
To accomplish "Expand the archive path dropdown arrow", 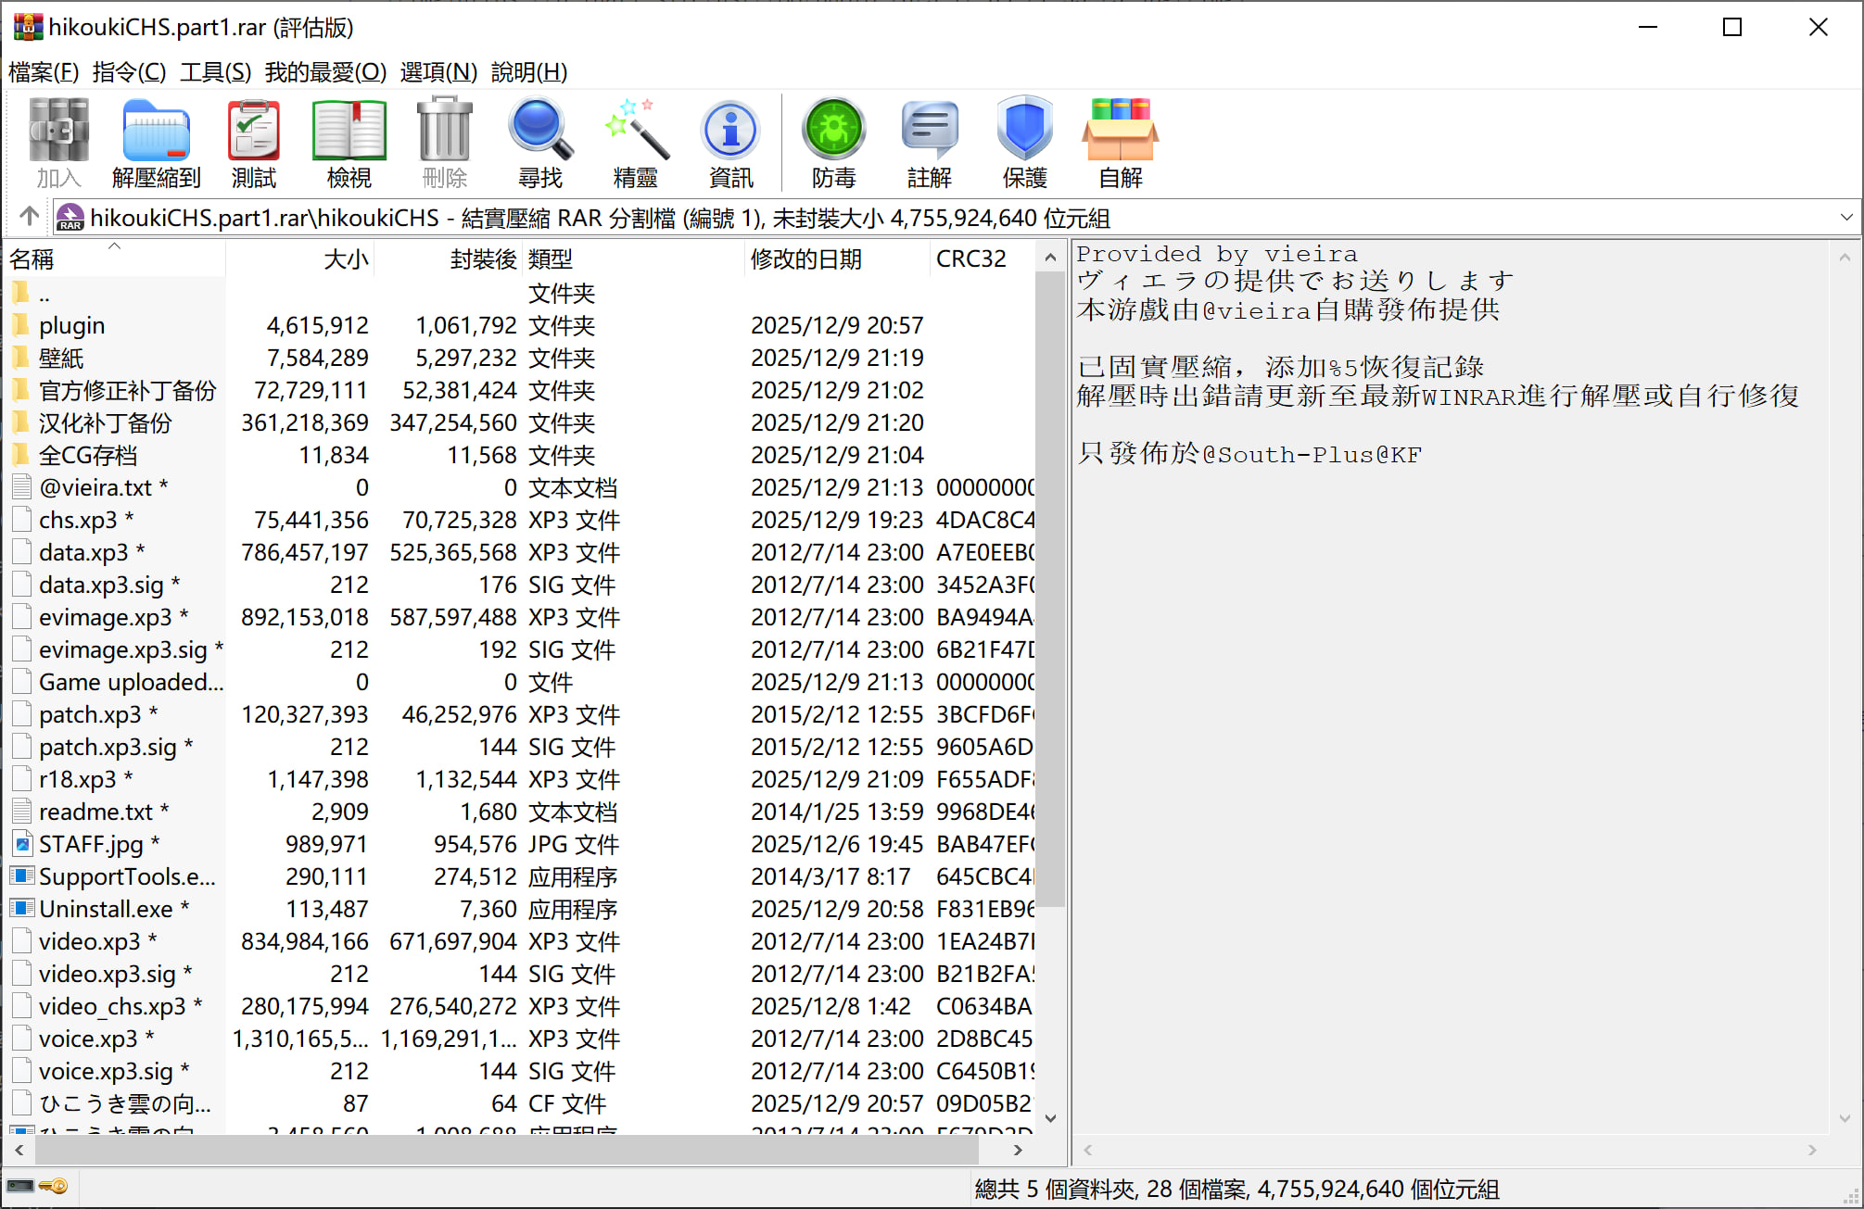I will [x=1845, y=218].
